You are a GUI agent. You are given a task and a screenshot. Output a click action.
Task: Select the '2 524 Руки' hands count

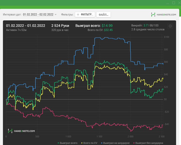click(60, 26)
